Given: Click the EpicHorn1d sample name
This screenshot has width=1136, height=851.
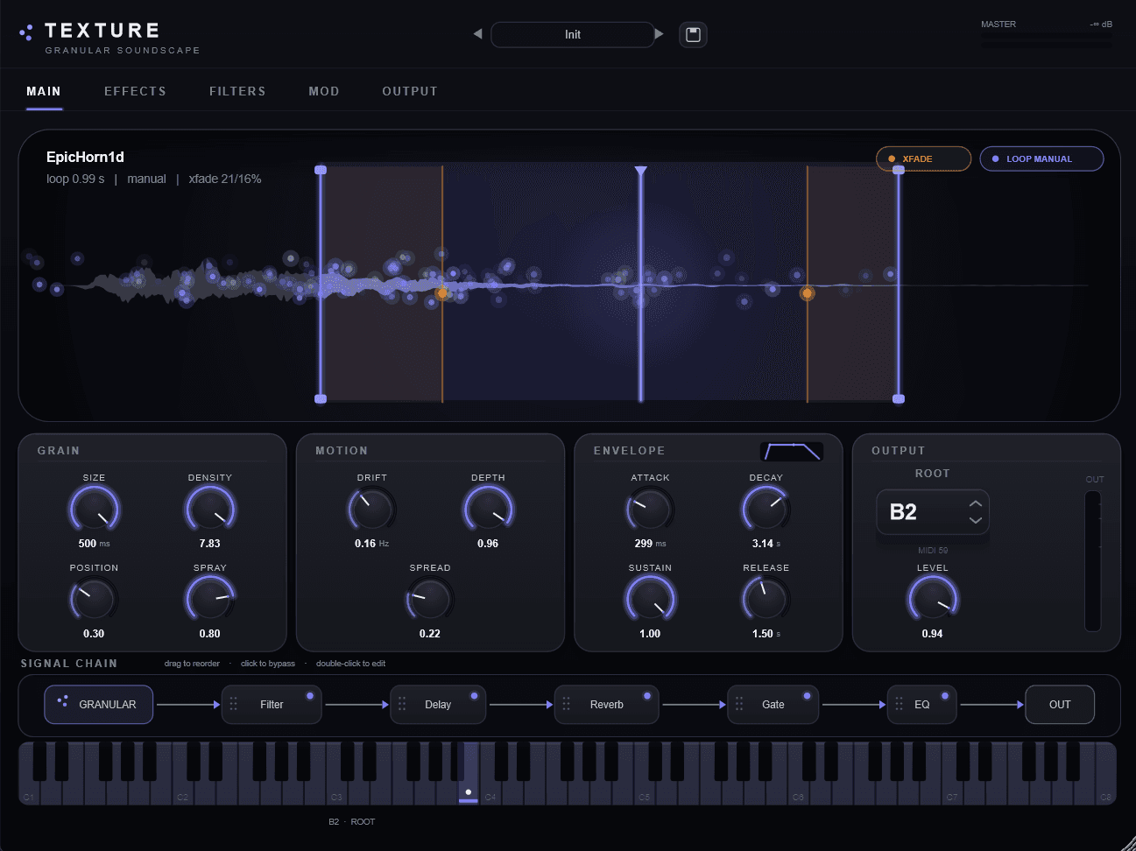Looking at the screenshot, I should click(x=85, y=157).
